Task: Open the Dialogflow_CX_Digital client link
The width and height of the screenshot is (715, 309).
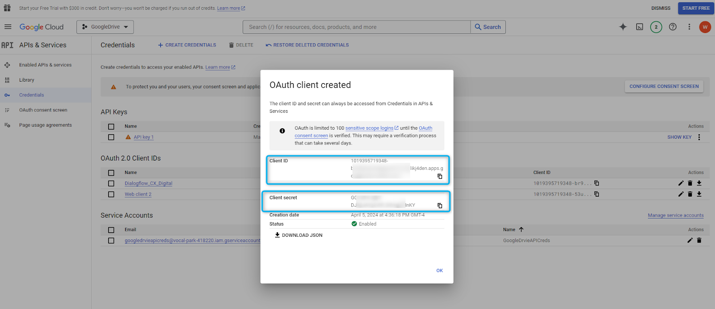Action: click(x=148, y=183)
